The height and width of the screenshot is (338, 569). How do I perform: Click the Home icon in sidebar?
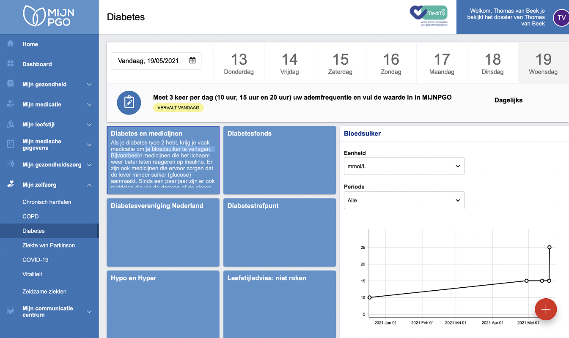[x=11, y=44]
